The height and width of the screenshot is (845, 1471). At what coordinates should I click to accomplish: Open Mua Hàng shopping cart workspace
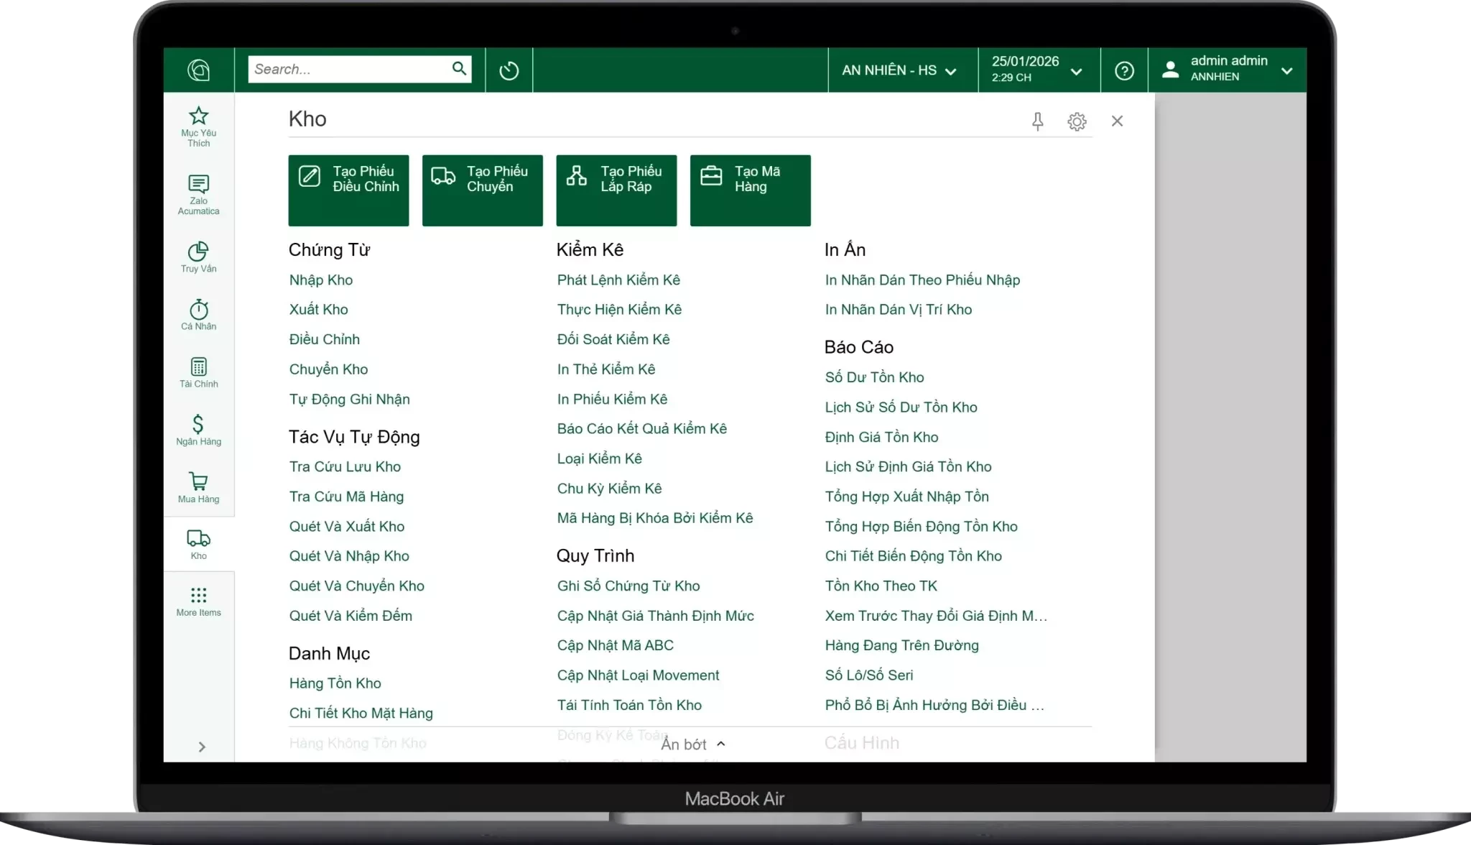pyautogui.click(x=198, y=487)
